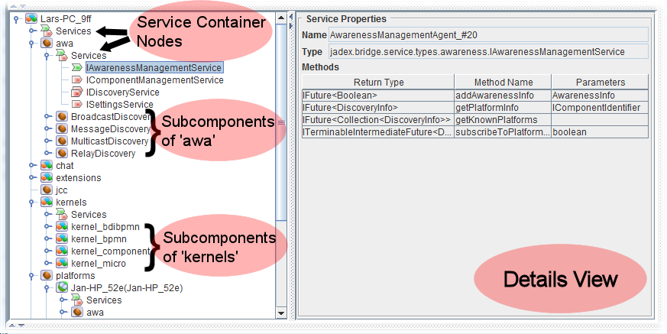The height and width of the screenshot is (334, 667).
Task: Select the kernel_micro tree item
Action: pyautogui.click(x=99, y=264)
